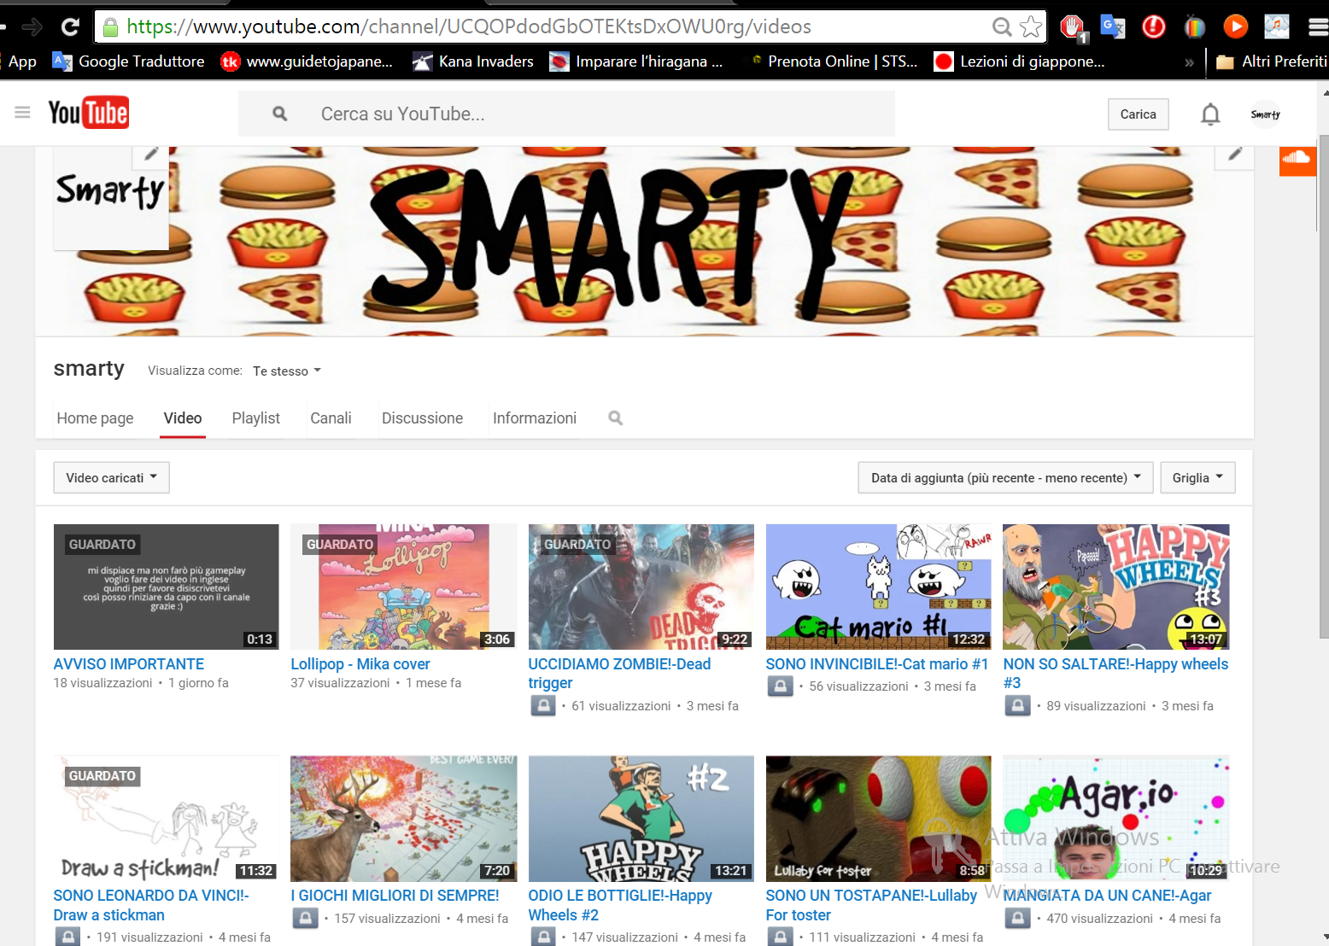Go forward with the browser arrow
This screenshot has height=946, width=1329.
[x=32, y=27]
